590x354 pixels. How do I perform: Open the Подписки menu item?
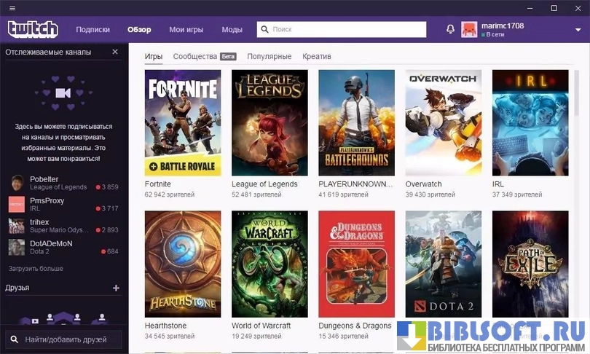click(x=93, y=30)
